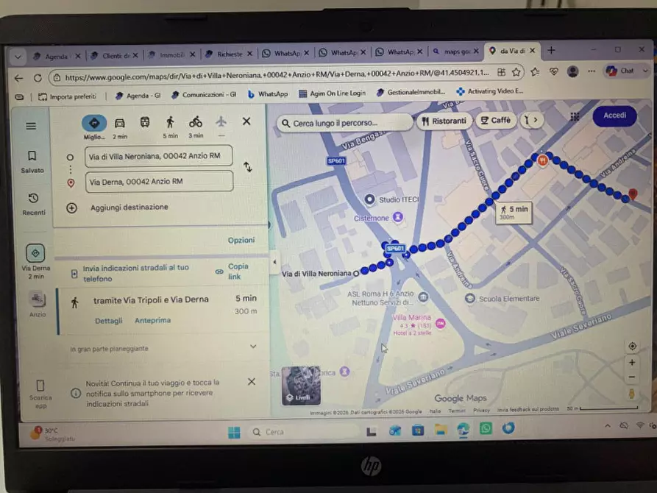Click the my-location target button on map
The width and height of the screenshot is (657, 493).
[632, 347]
